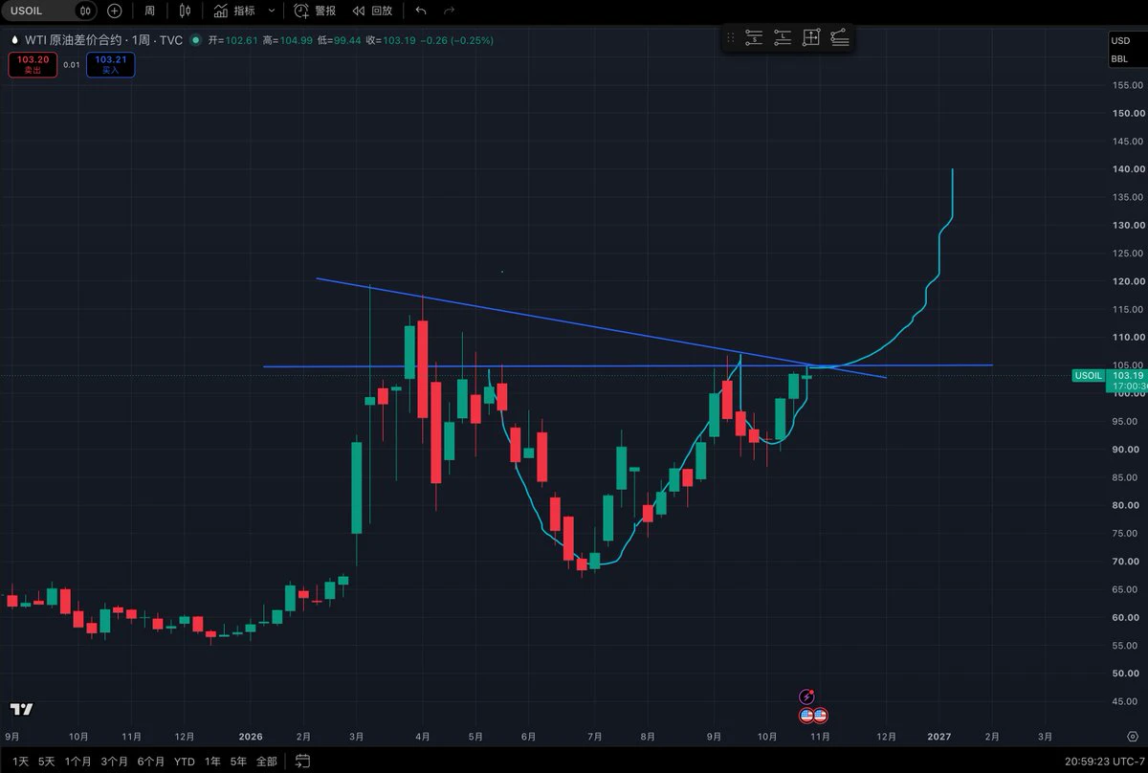
Task: Select the trend line channel tool
Action: 840,38
